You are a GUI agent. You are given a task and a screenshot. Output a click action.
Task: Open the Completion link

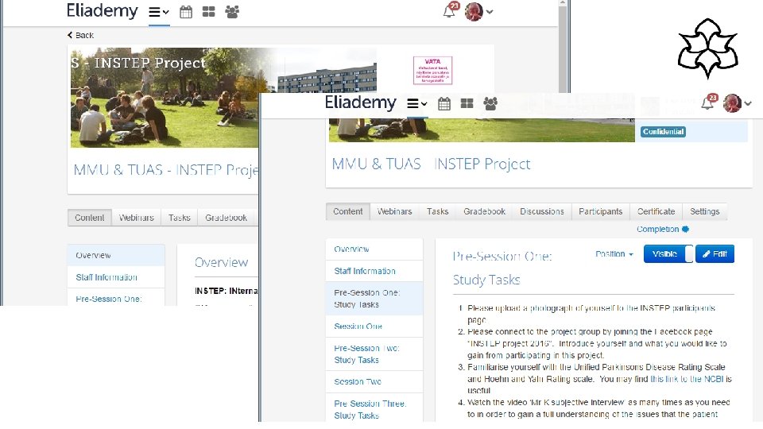coord(663,229)
